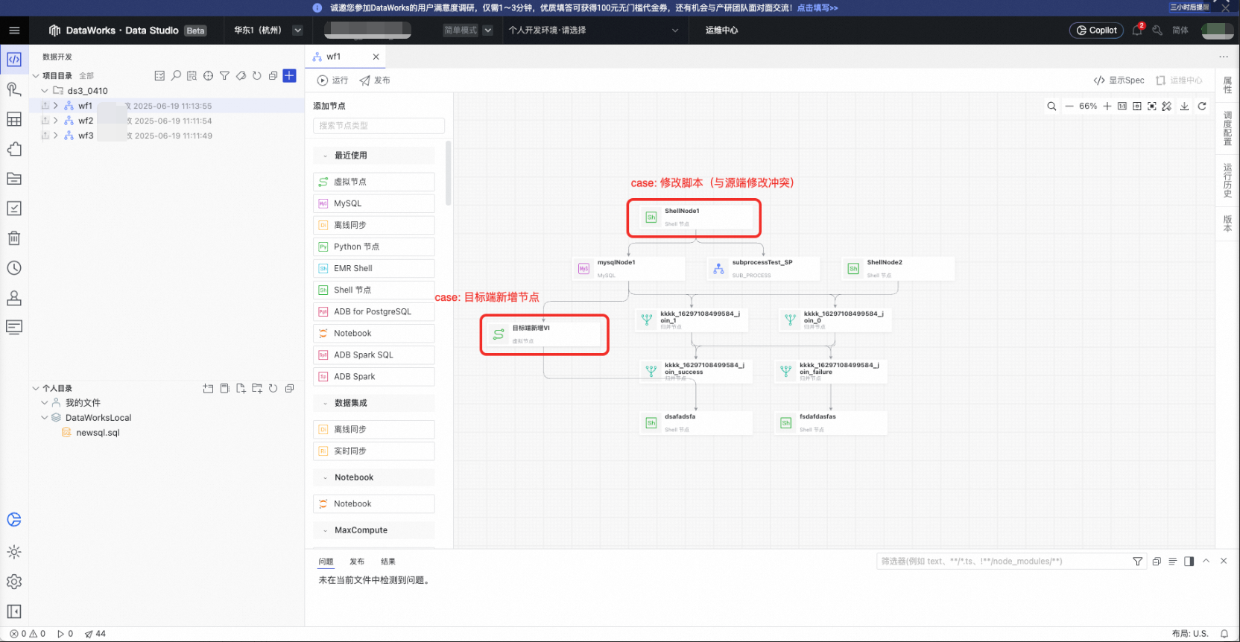This screenshot has height=642, width=1240.
Task: Click the locate target icon in the project directory toolbar
Action: click(208, 76)
